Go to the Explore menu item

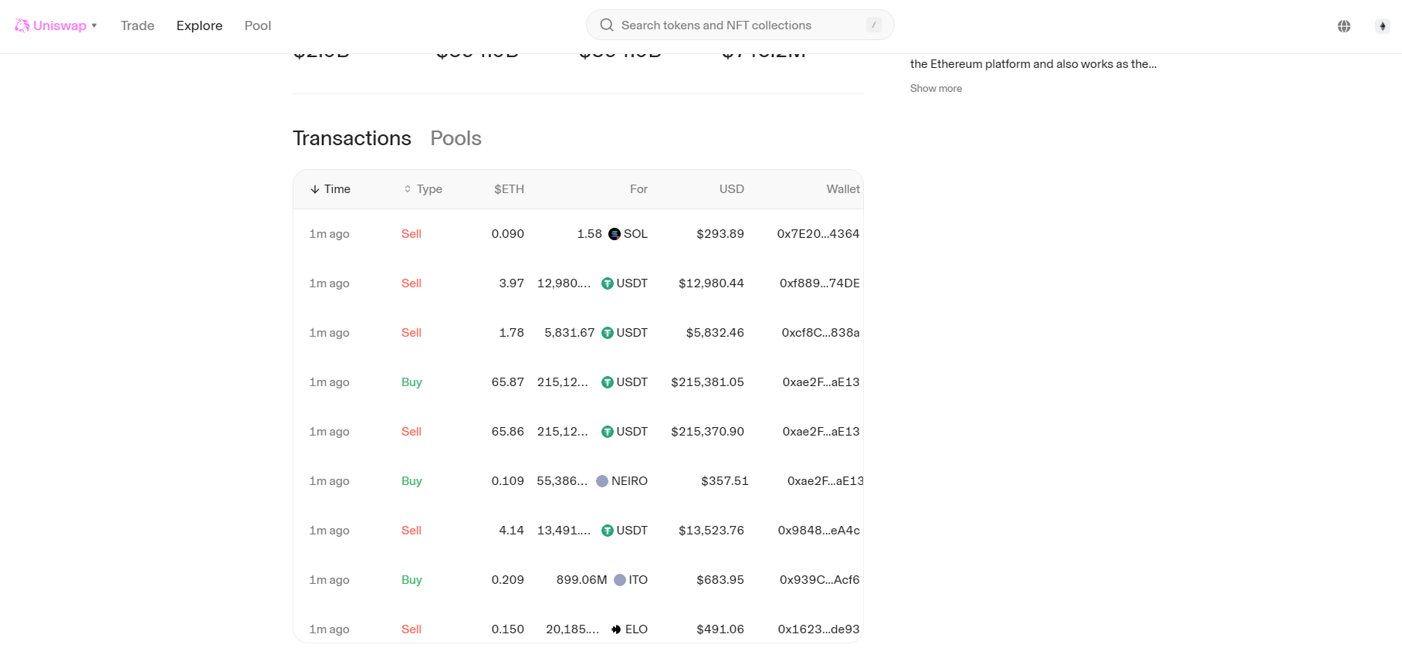click(199, 25)
